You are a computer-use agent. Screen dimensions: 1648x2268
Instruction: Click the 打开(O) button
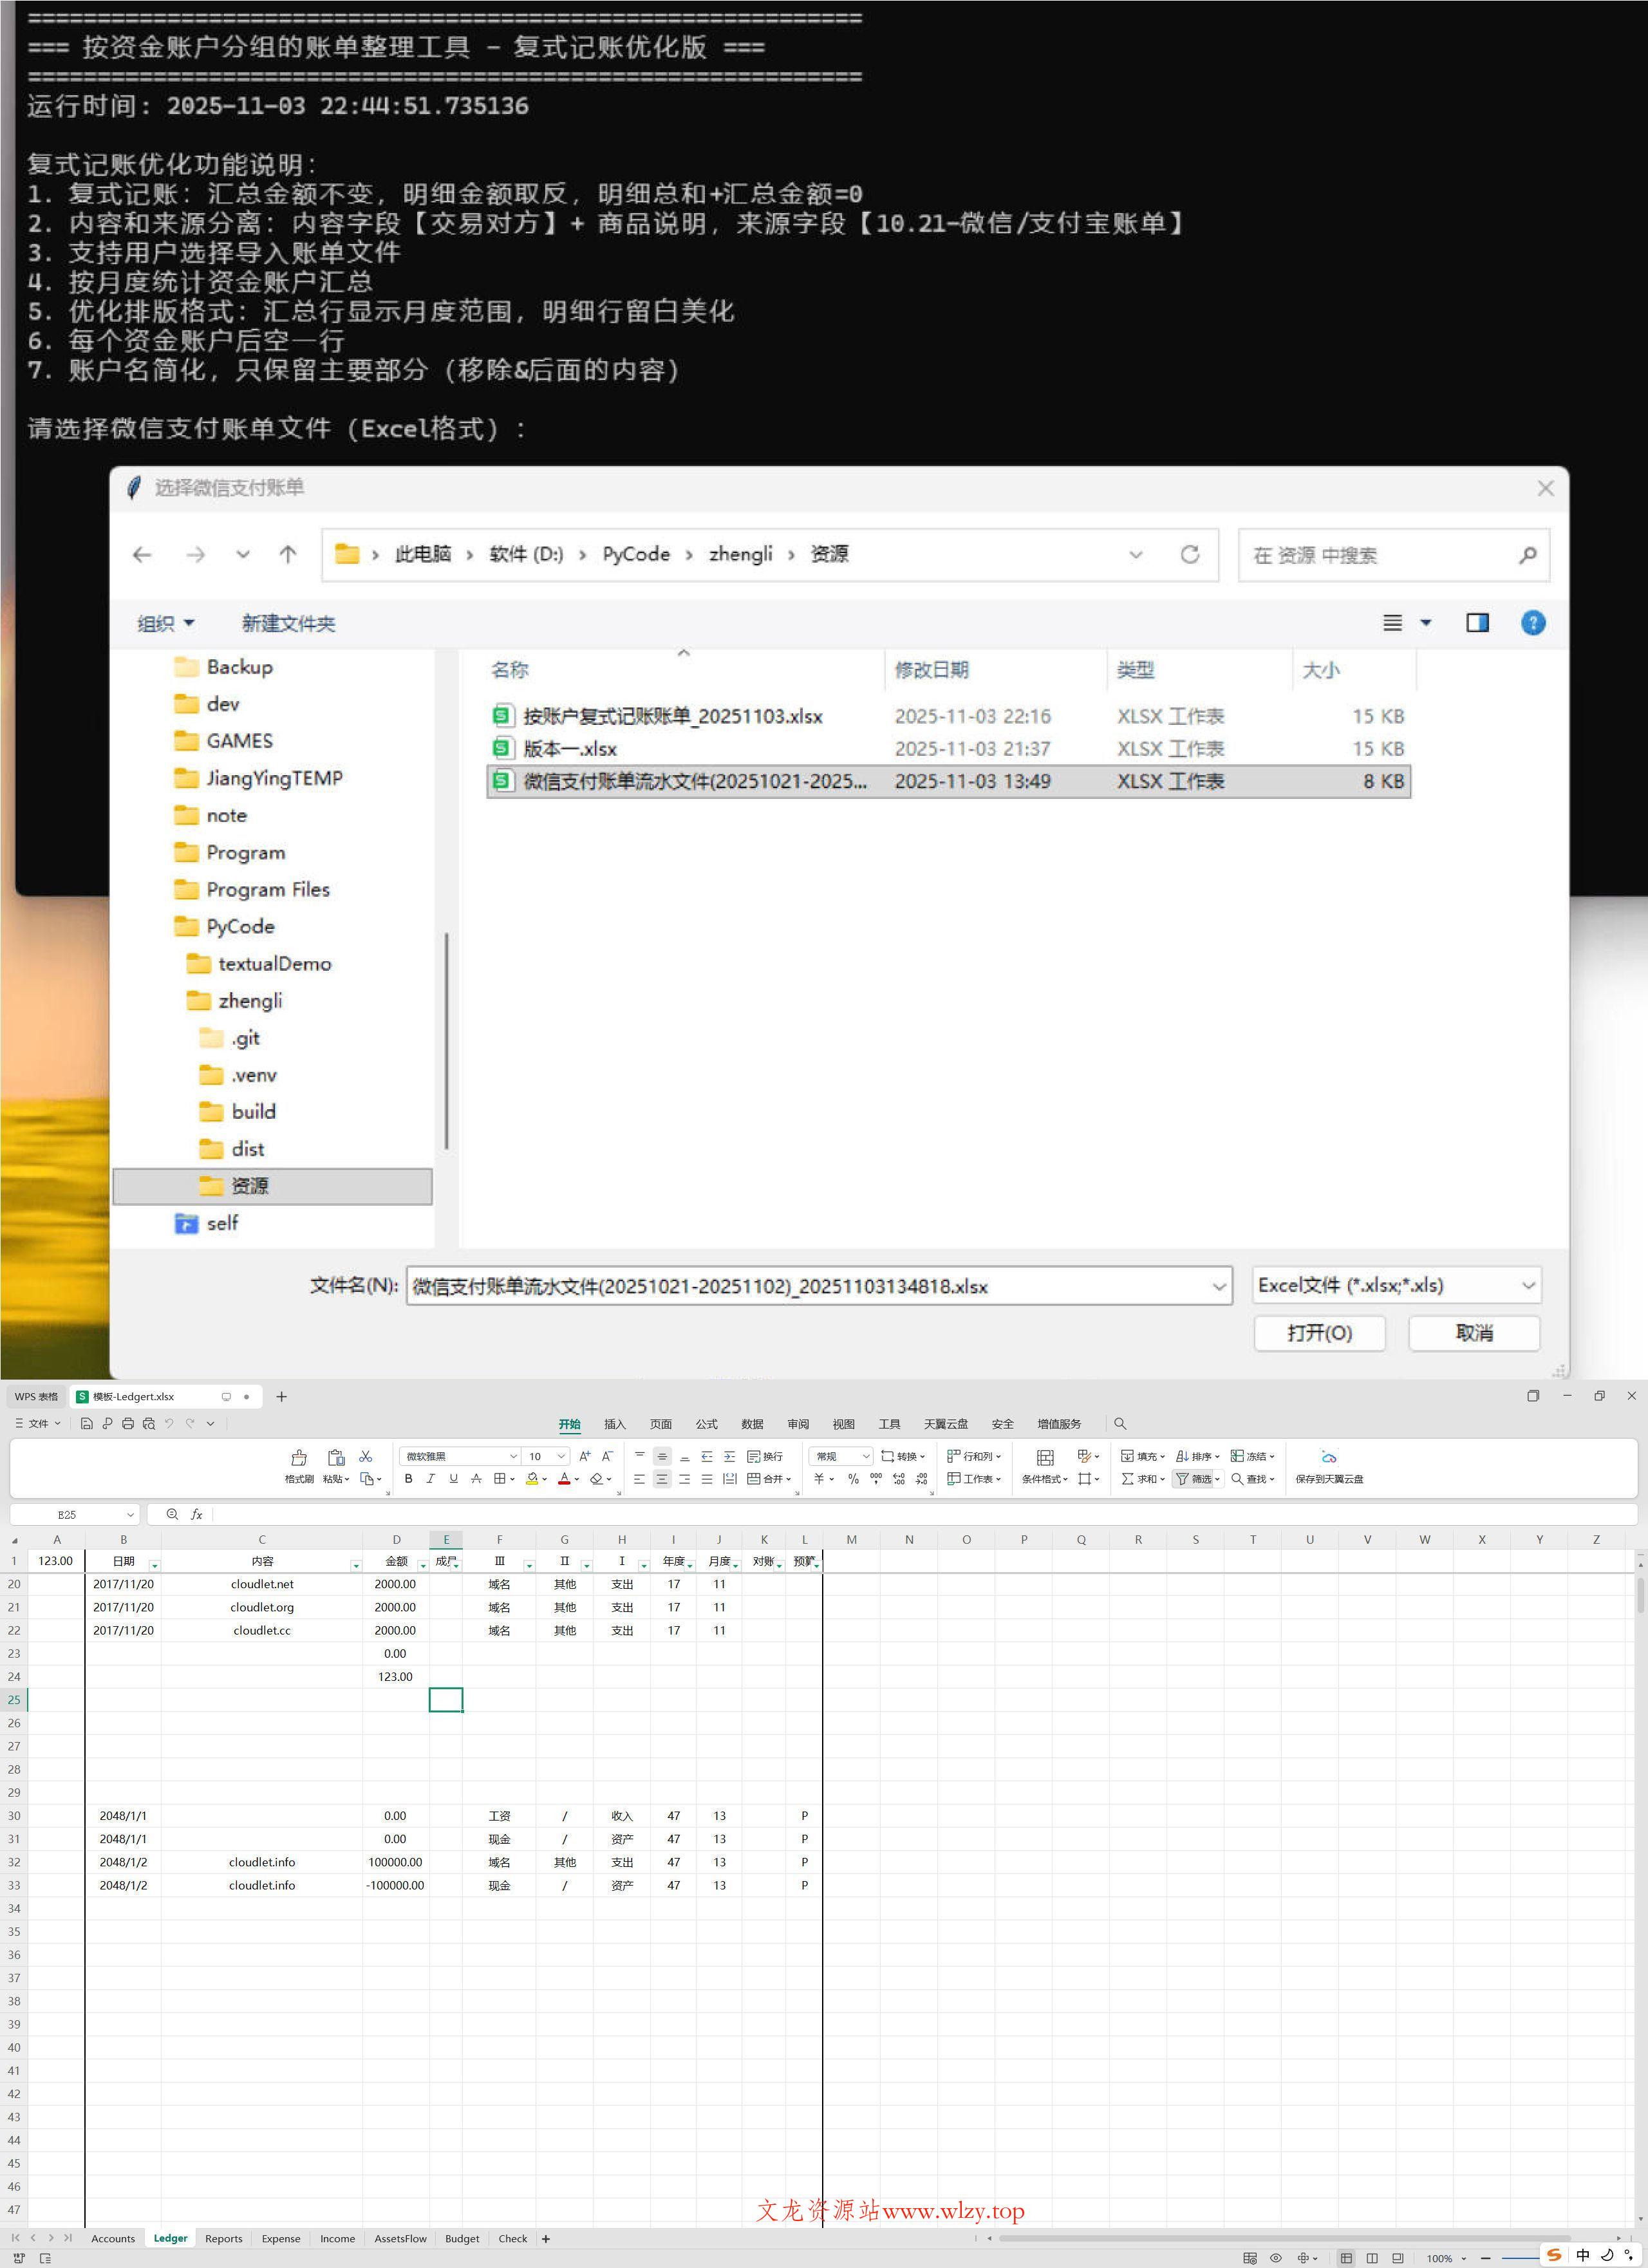point(1319,1333)
